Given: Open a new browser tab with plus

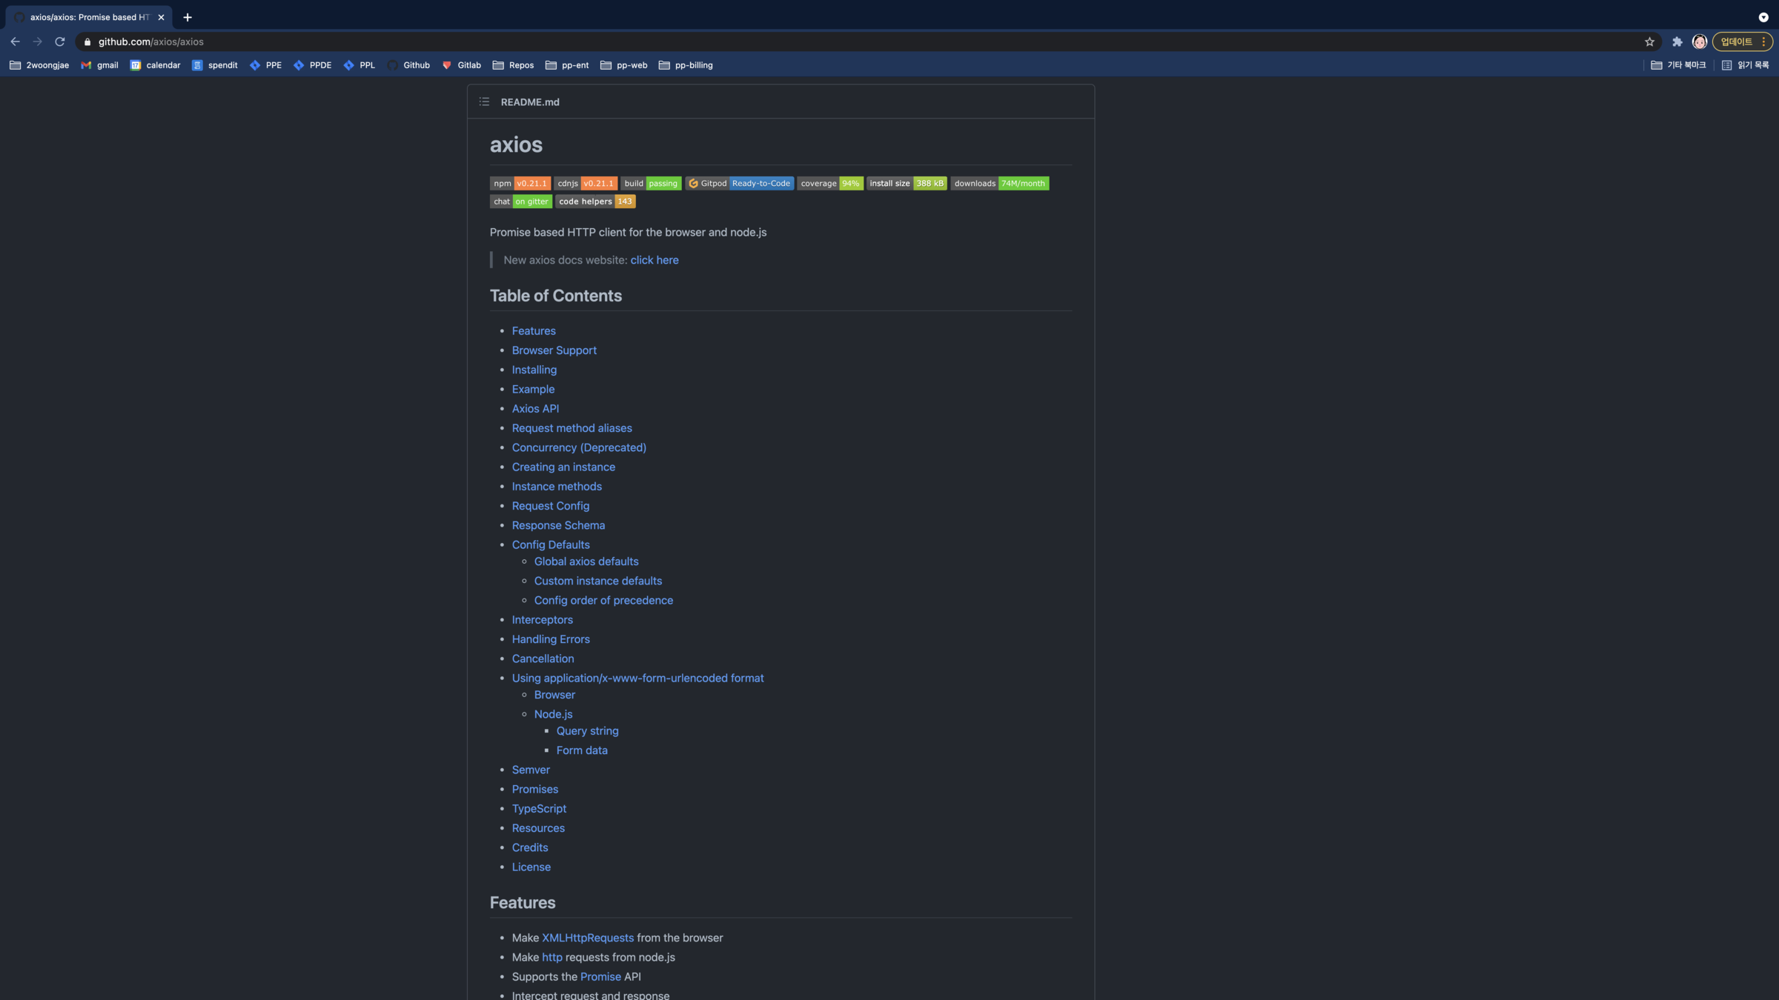Looking at the screenshot, I should [x=188, y=17].
